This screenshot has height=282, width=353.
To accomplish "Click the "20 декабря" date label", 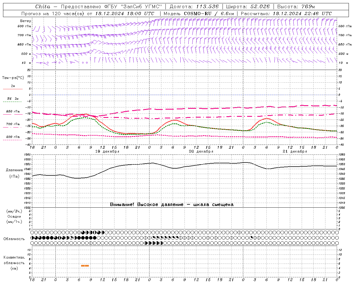I will click(201, 151).
